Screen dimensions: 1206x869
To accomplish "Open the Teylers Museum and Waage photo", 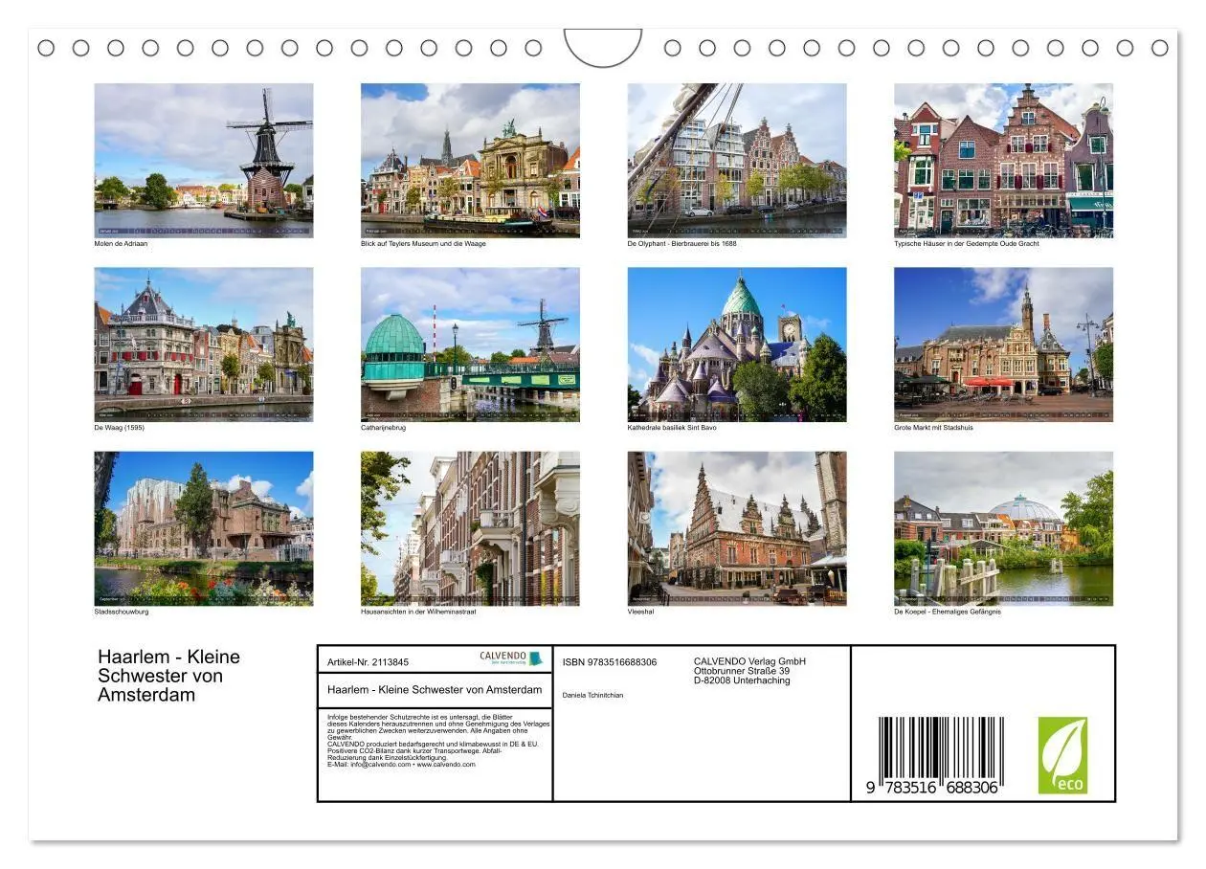I will (470, 161).
